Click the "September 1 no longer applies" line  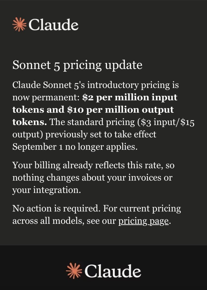tap(75, 147)
